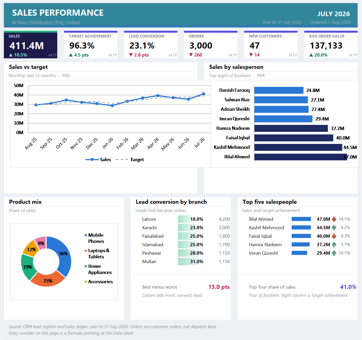Image resolution: width=362 pixels, height=340 pixels.
Task: Click Danish Farooq's bar in salesperson chart
Action: click(279, 90)
